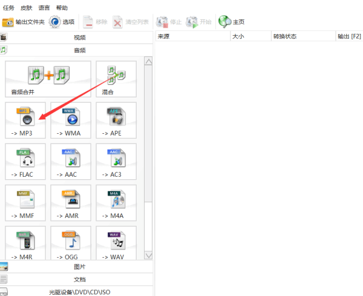Click the 开始 start toolbar button

tap(199, 22)
